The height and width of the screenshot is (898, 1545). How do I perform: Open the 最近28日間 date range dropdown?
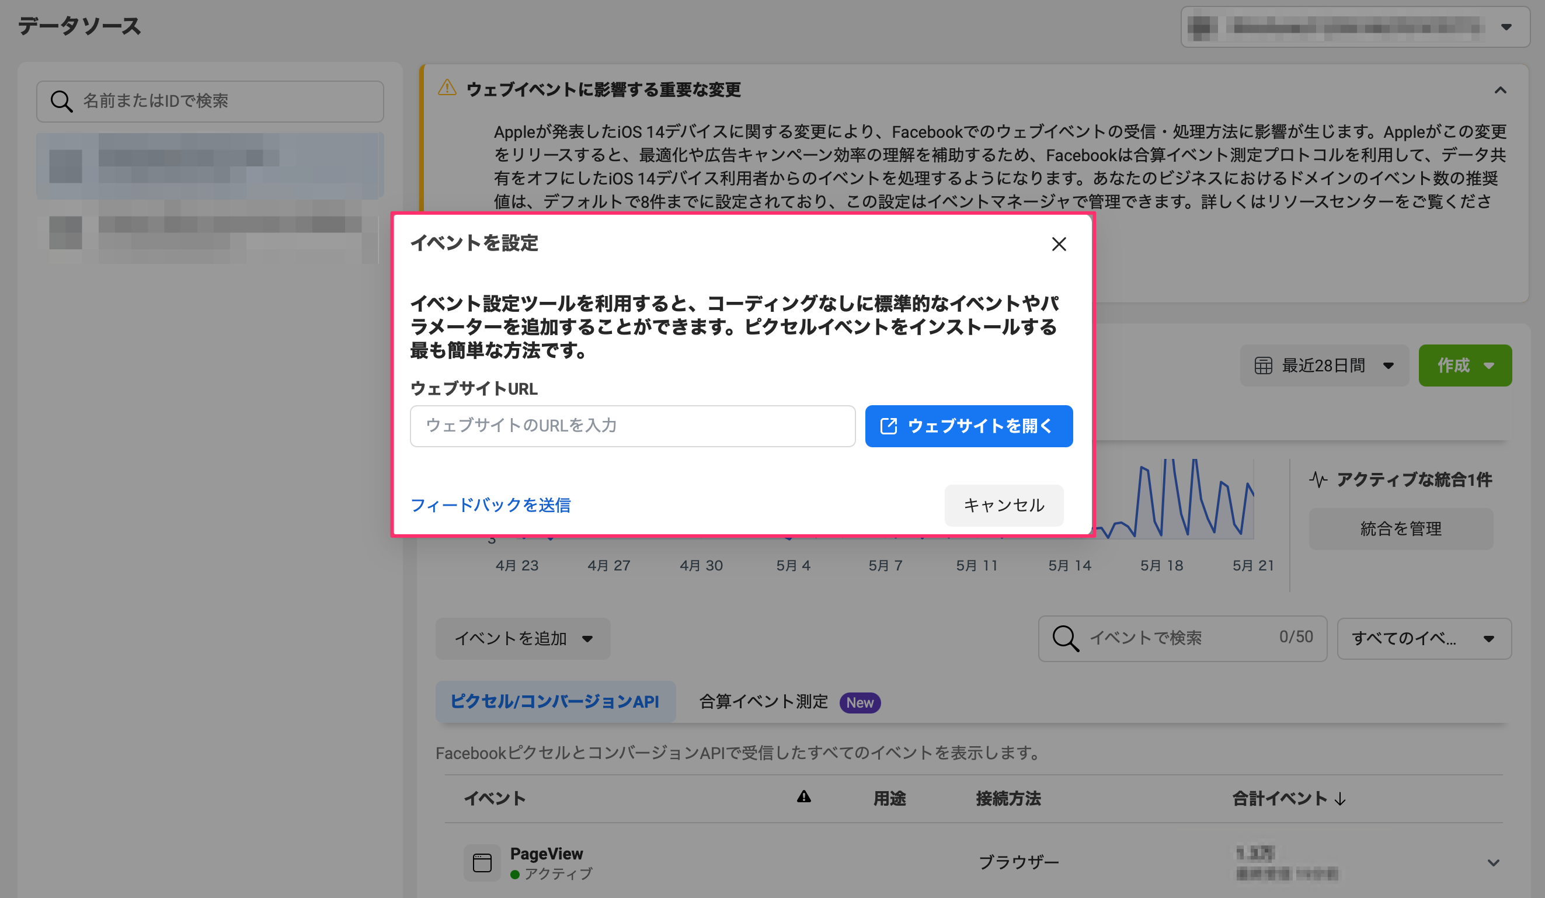point(1324,366)
